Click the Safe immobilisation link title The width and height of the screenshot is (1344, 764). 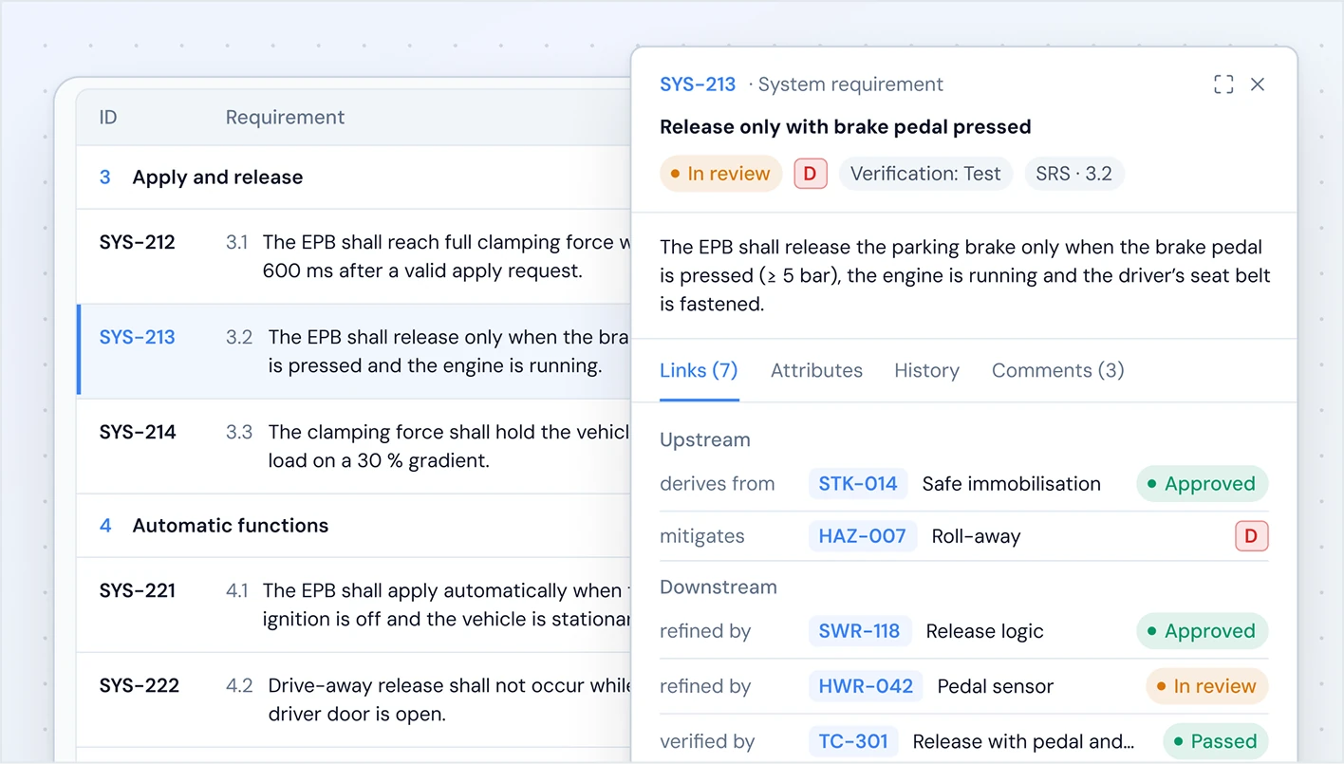(1012, 484)
